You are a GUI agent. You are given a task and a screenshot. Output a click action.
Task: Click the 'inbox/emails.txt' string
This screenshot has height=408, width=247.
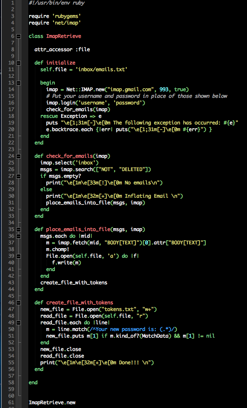coord(101,70)
